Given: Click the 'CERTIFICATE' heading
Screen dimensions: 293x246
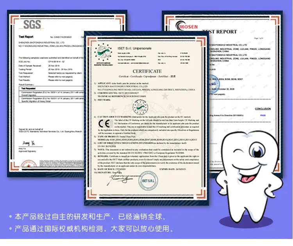Looking at the screenshot, I should [x=147, y=71].
